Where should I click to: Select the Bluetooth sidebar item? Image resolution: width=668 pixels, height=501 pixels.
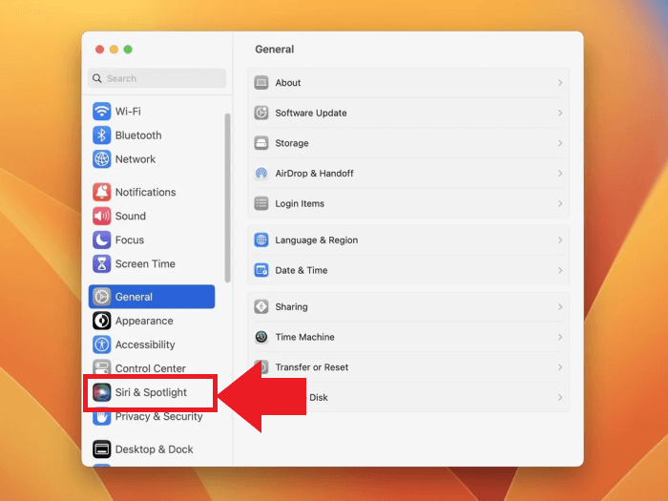pos(151,136)
